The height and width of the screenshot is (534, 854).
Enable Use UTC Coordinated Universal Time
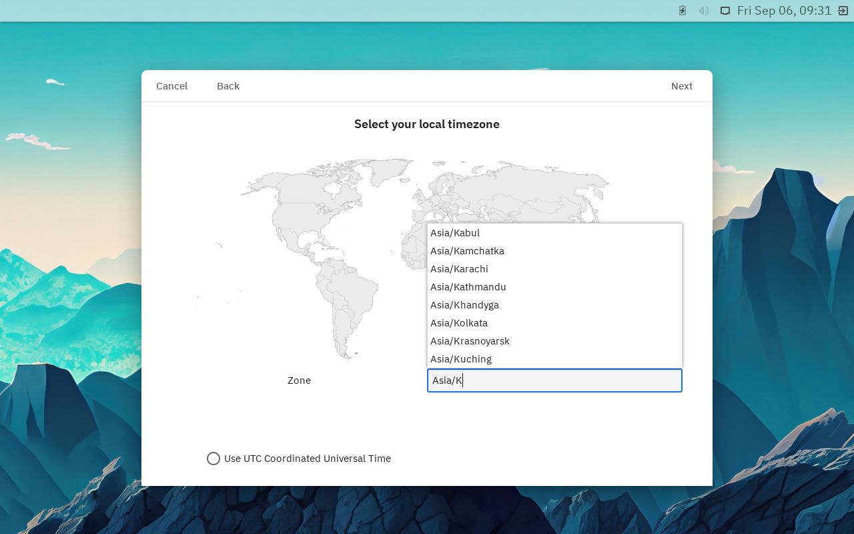pos(213,459)
